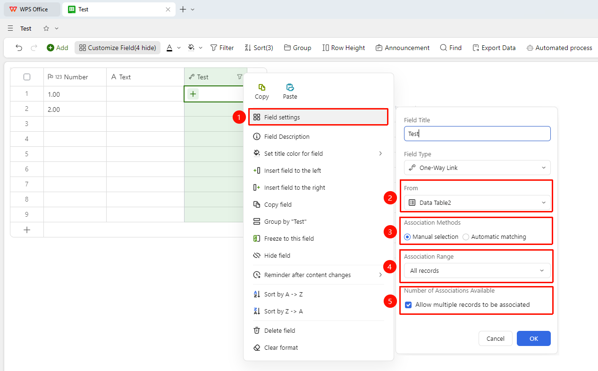
Task: Click Customize Field(4 hide) button
Action: pyautogui.click(x=118, y=48)
